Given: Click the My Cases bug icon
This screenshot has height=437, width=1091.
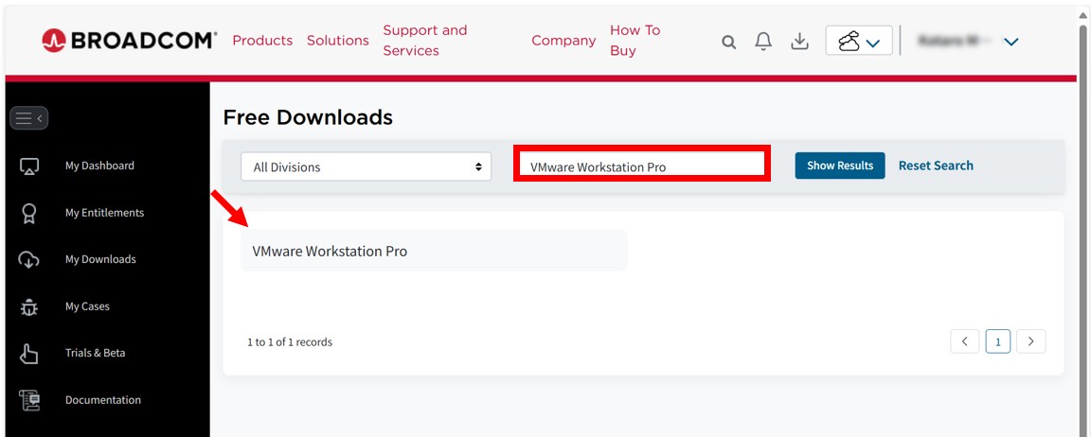Looking at the screenshot, I should (x=29, y=307).
